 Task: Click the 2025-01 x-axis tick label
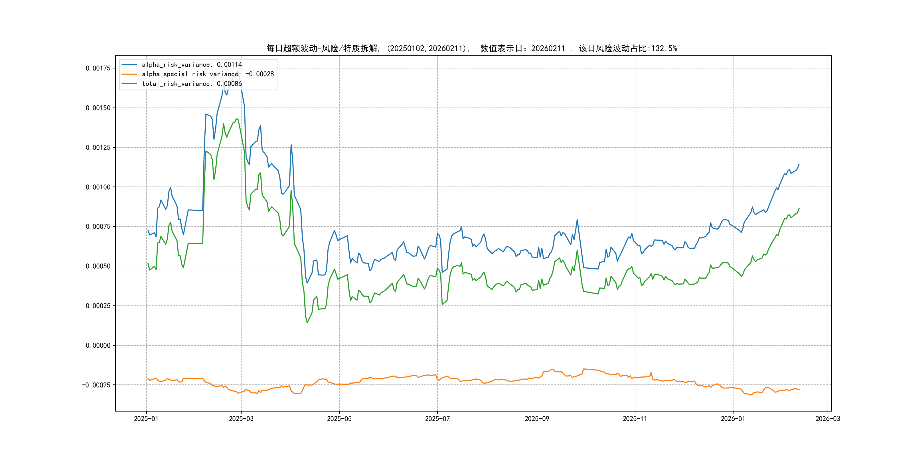pos(146,419)
